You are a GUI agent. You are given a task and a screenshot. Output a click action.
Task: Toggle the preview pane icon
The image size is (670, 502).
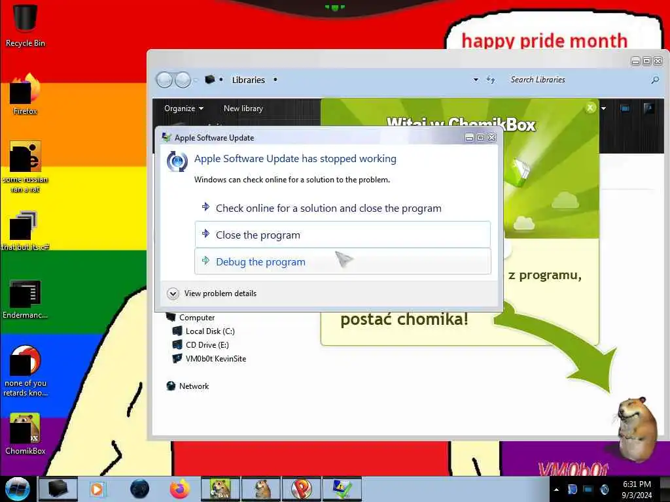(x=625, y=109)
